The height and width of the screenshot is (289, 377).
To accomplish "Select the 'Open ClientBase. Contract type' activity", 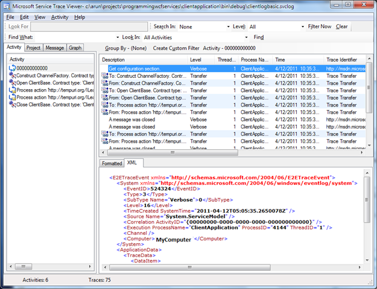I will (x=51, y=82).
